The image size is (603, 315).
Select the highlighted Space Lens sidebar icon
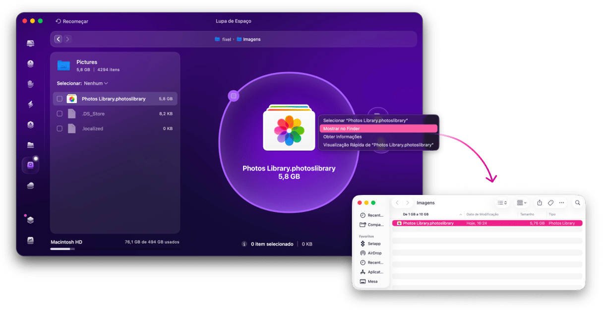[x=31, y=165]
